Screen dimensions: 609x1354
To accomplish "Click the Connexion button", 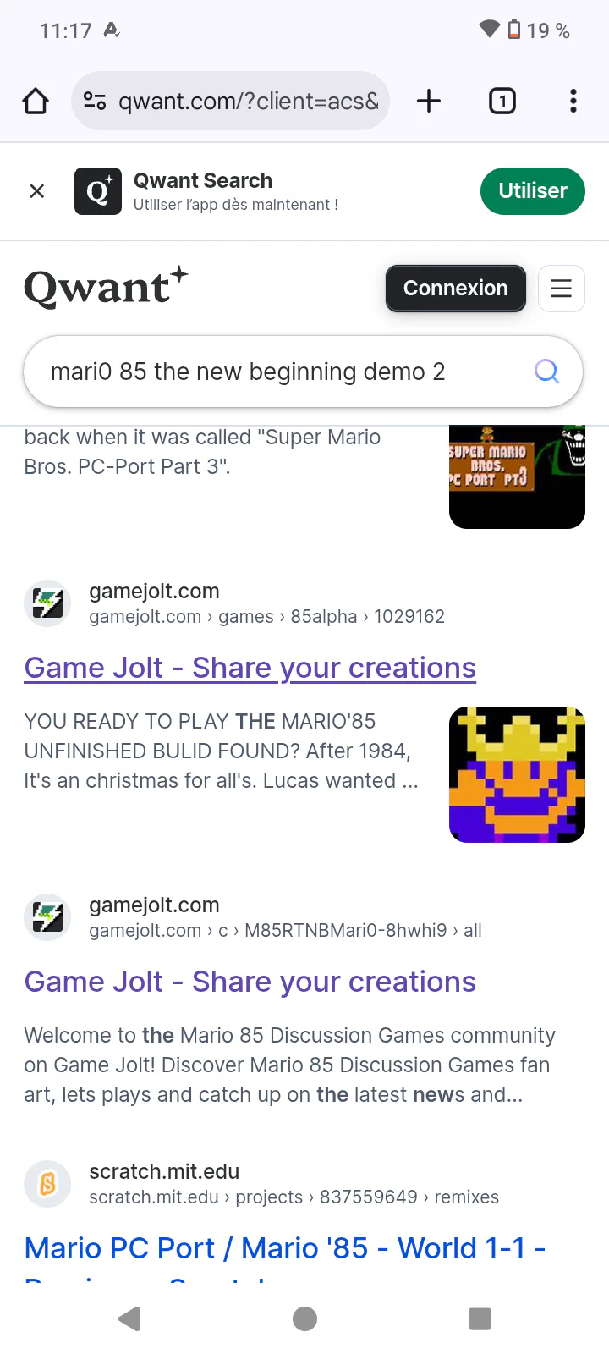I will tap(456, 289).
